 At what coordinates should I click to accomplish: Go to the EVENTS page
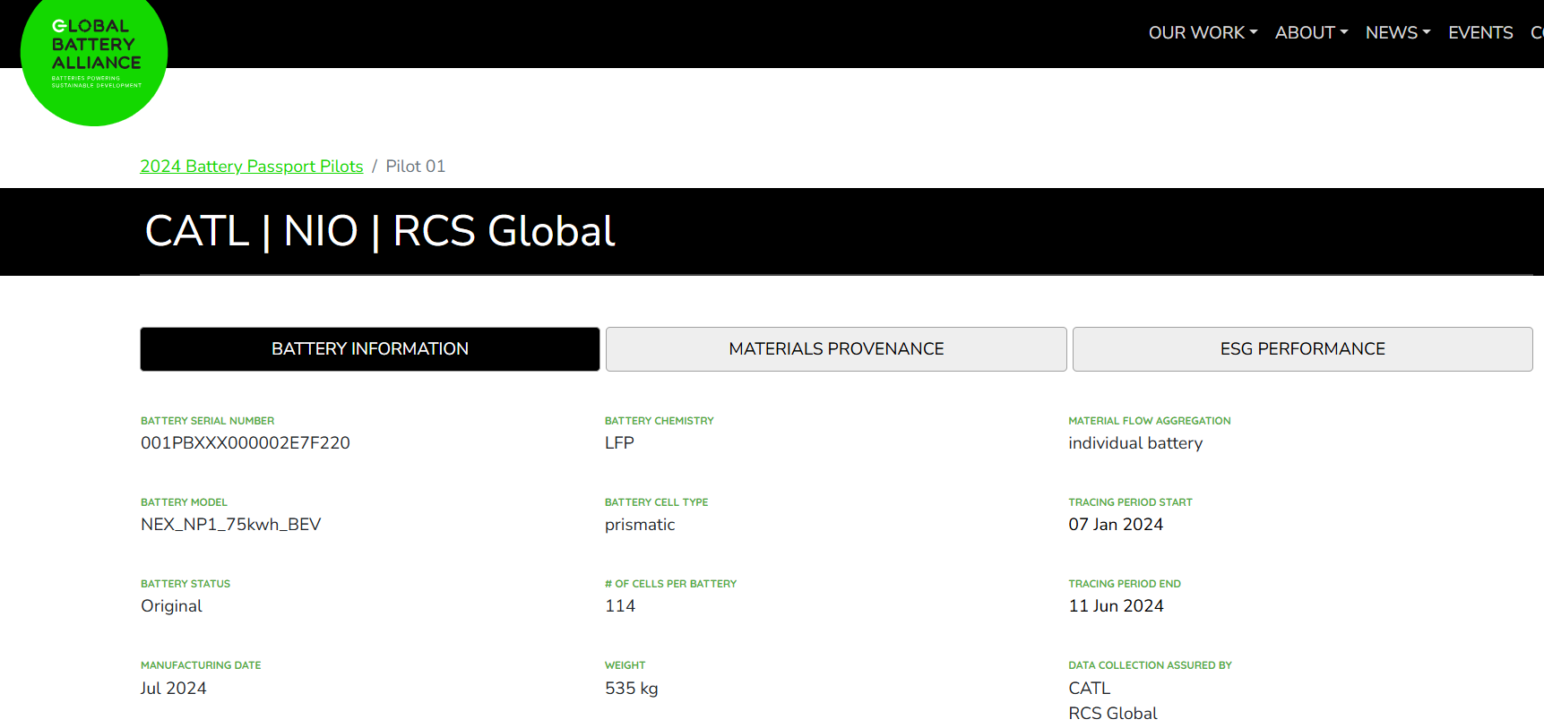[1480, 33]
